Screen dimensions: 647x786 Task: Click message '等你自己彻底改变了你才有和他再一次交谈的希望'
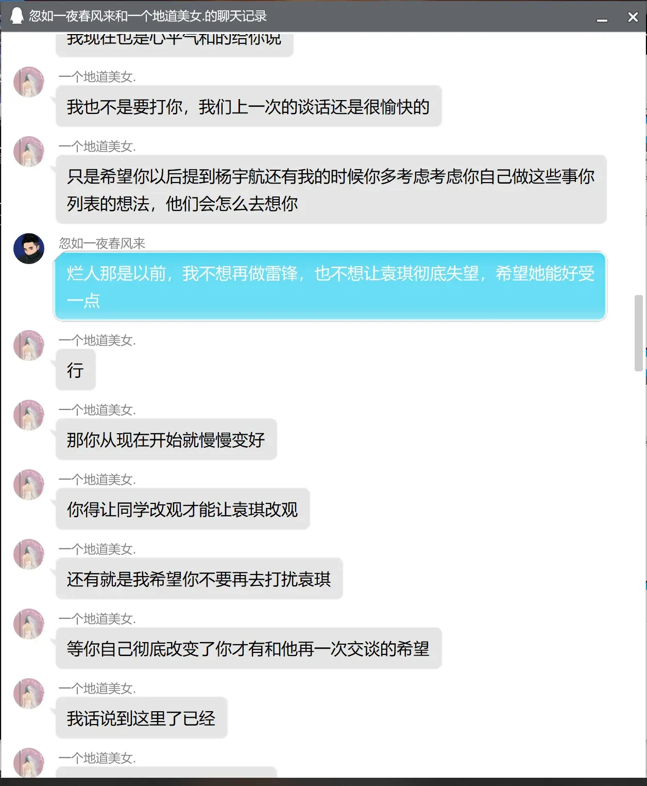(x=248, y=648)
